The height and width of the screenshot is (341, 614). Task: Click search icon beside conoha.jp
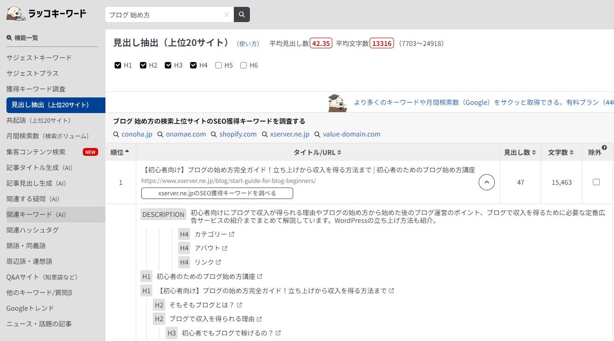pos(116,135)
